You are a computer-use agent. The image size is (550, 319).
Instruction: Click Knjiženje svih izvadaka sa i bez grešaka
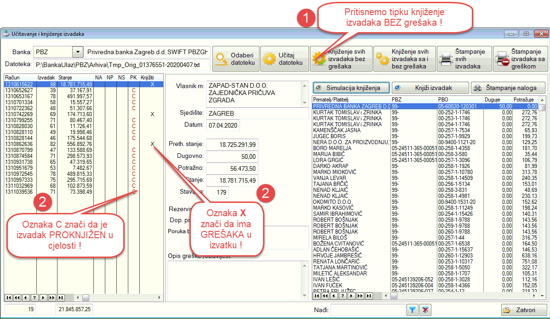[404, 59]
